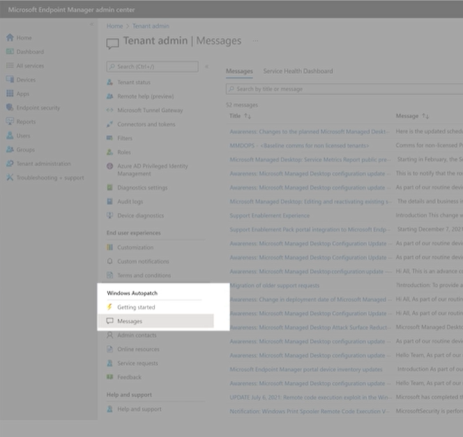The image size is (463, 437).
Task: Open the Support Enablement Experience message
Action: (269, 215)
